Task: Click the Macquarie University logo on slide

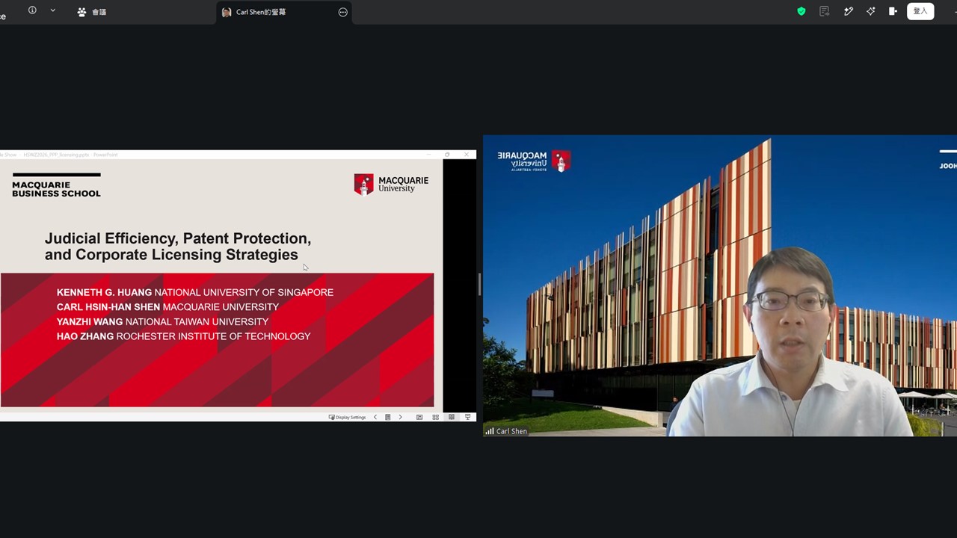Action: coord(391,185)
